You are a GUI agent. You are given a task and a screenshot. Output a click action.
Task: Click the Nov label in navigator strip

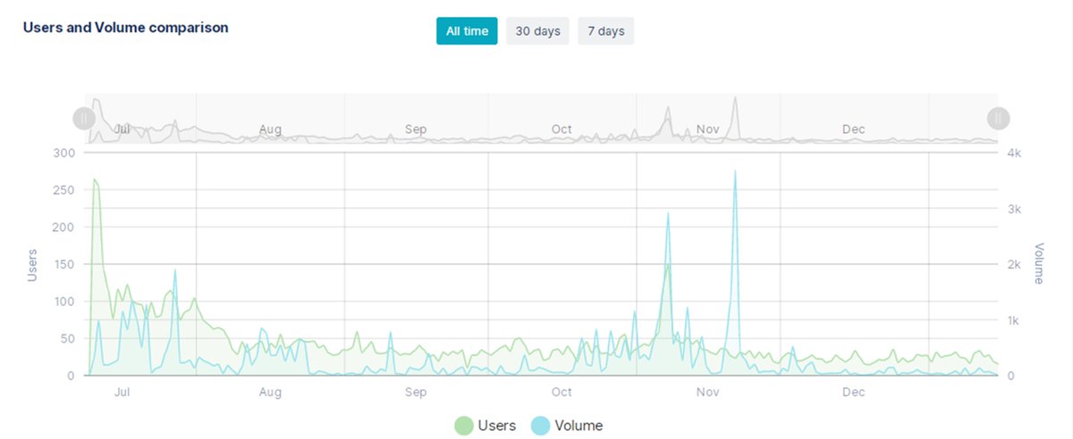click(708, 129)
